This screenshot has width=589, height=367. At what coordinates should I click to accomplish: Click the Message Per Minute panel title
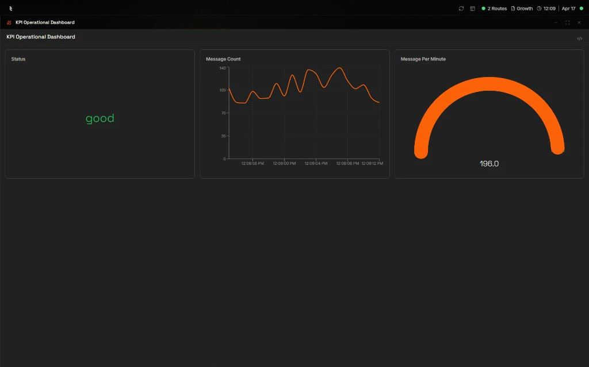[x=424, y=59]
